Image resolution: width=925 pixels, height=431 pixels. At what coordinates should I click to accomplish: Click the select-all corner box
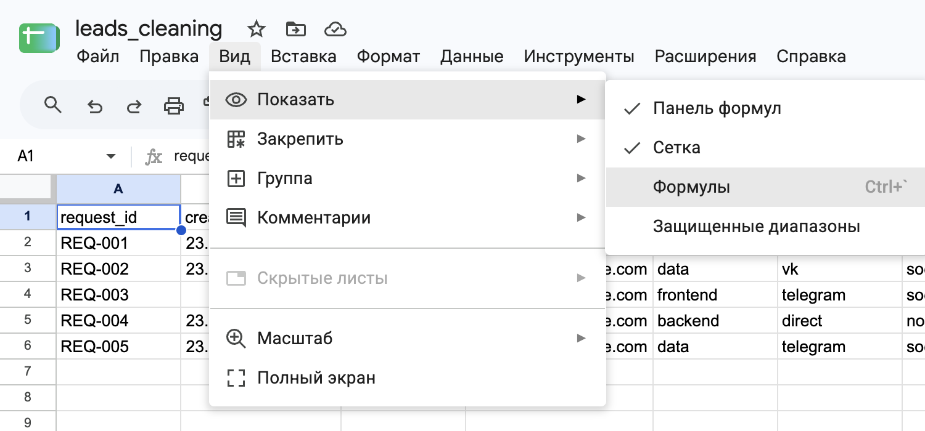tap(28, 190)
